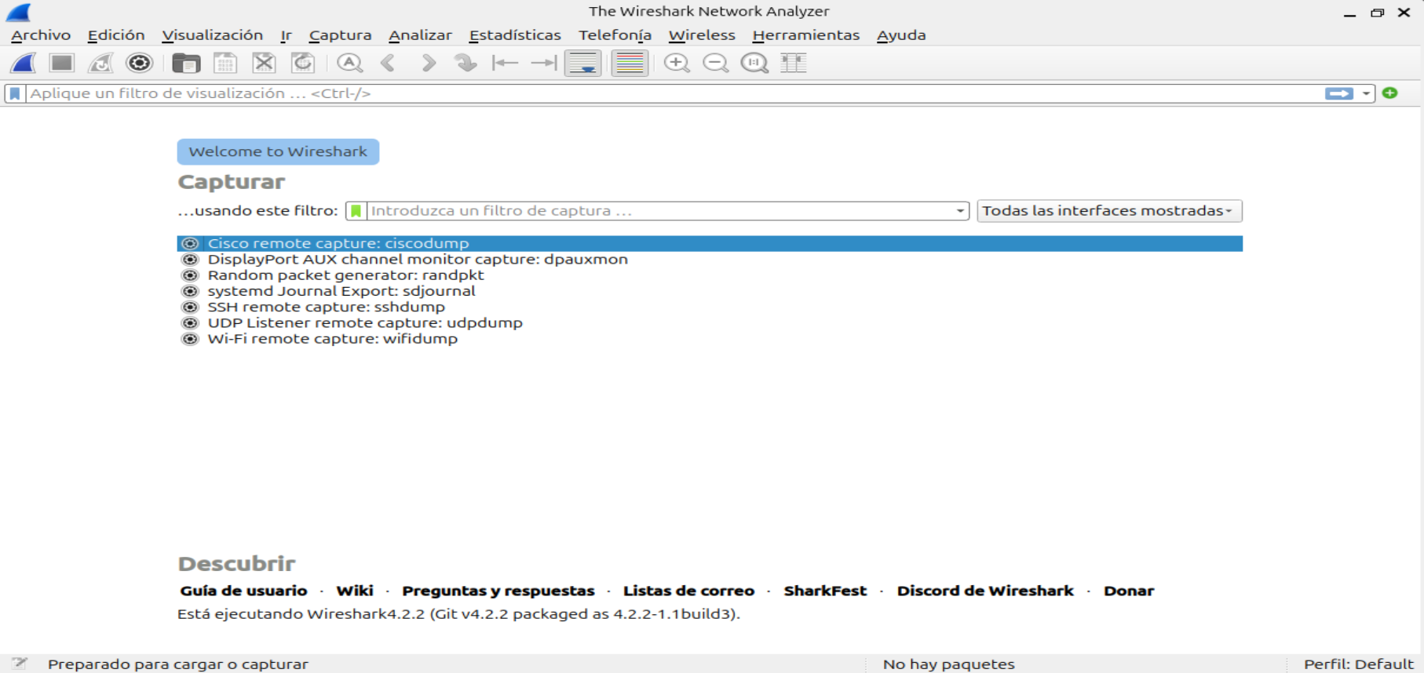
Task: Open the Analizar menu
Action: pyautogui.click(x=420, y=35)
